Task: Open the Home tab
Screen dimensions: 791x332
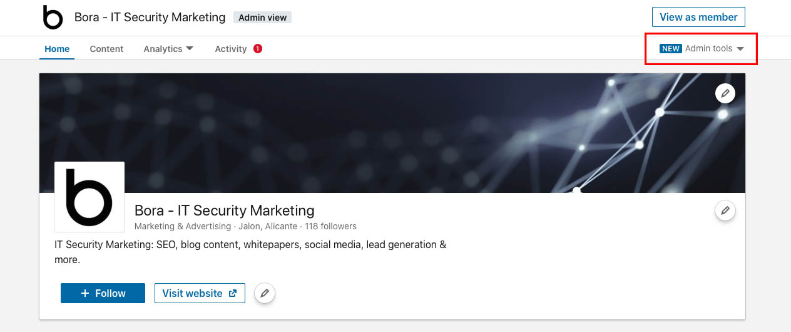Action: point(57,49)
